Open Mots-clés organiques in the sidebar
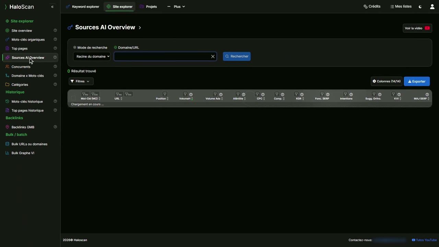This screenshot has height=247, width=439. point(28,39)
